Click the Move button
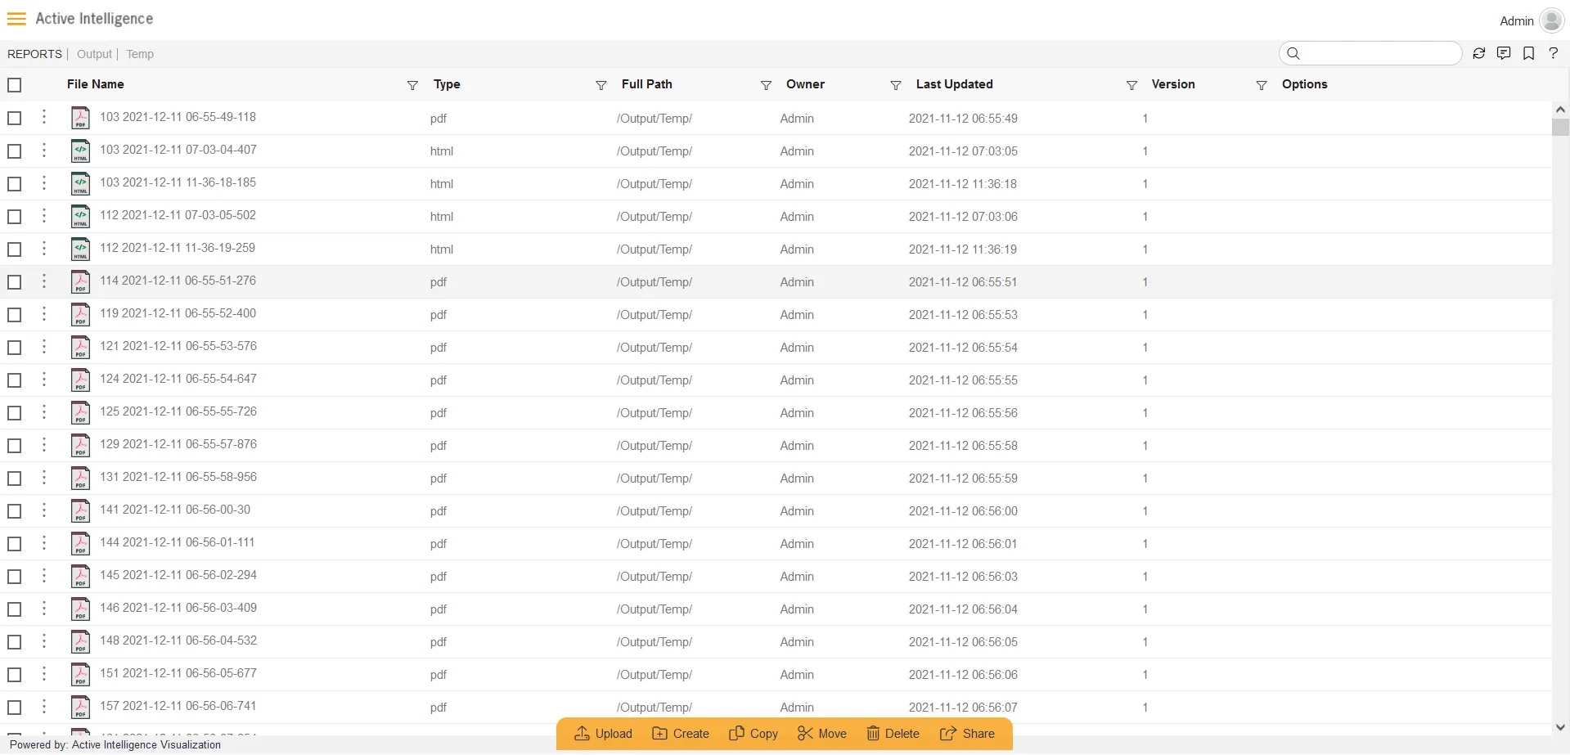 [822, 734]
